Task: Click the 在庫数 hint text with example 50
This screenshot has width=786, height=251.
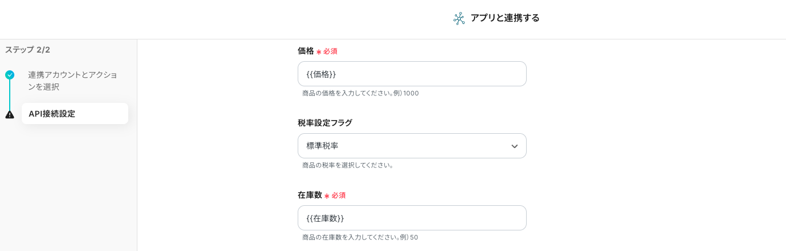Action: (360, 237)
